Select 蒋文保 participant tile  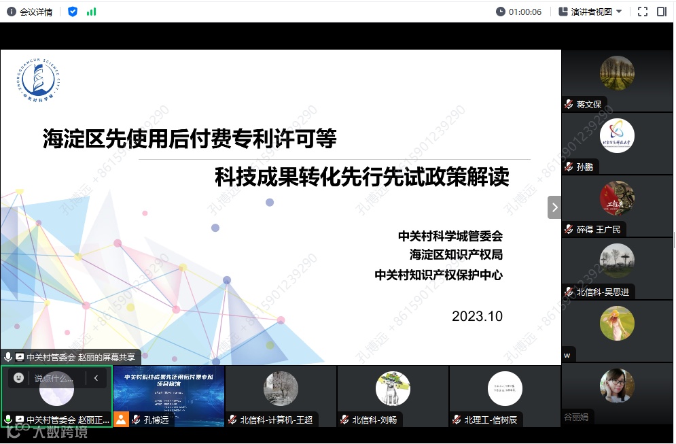coord(617,81)
